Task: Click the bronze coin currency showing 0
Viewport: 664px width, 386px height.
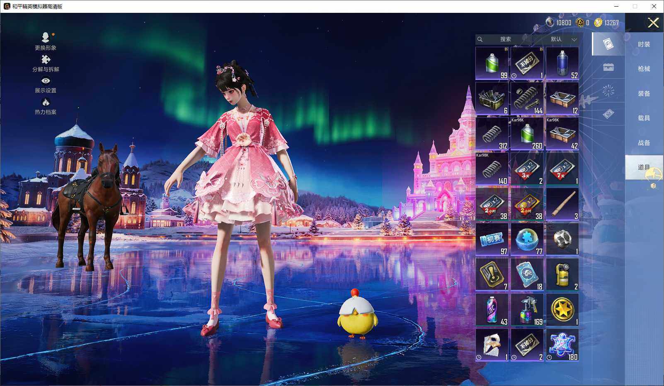Action: 583,23
